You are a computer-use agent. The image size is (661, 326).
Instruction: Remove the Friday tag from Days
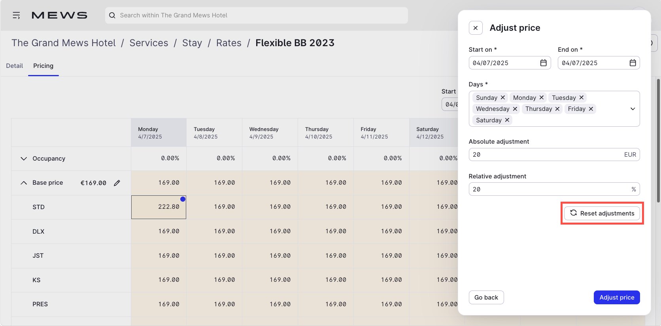point(591,109)
